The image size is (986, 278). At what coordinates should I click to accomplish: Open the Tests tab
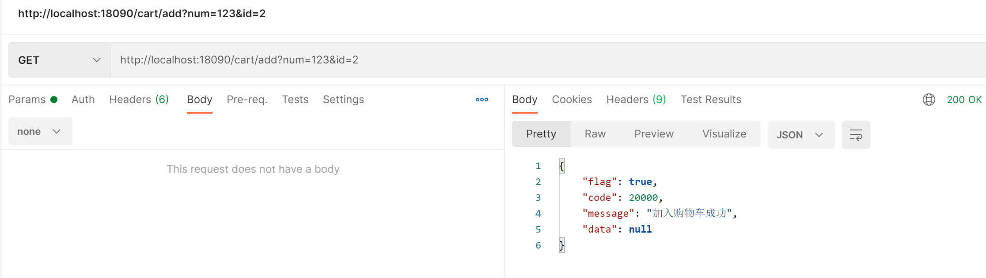coord(295,100)
